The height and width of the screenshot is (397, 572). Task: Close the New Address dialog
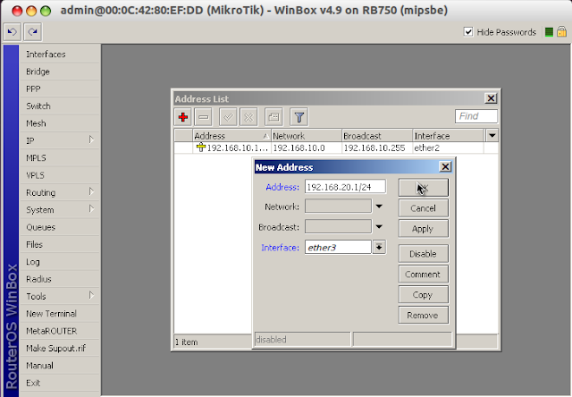pos(445,166)
